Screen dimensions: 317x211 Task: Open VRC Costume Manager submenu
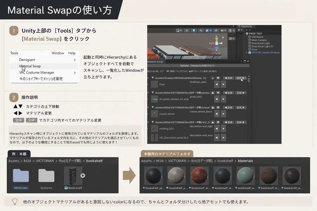pyautogui.click(x=44, y=72)
